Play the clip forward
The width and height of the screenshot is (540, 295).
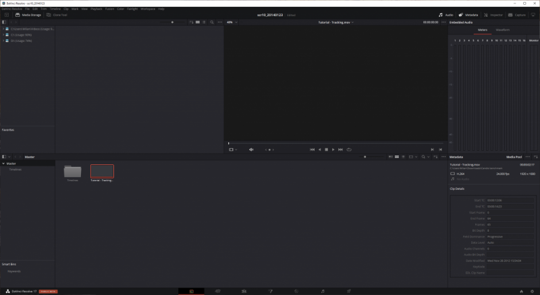333,150
